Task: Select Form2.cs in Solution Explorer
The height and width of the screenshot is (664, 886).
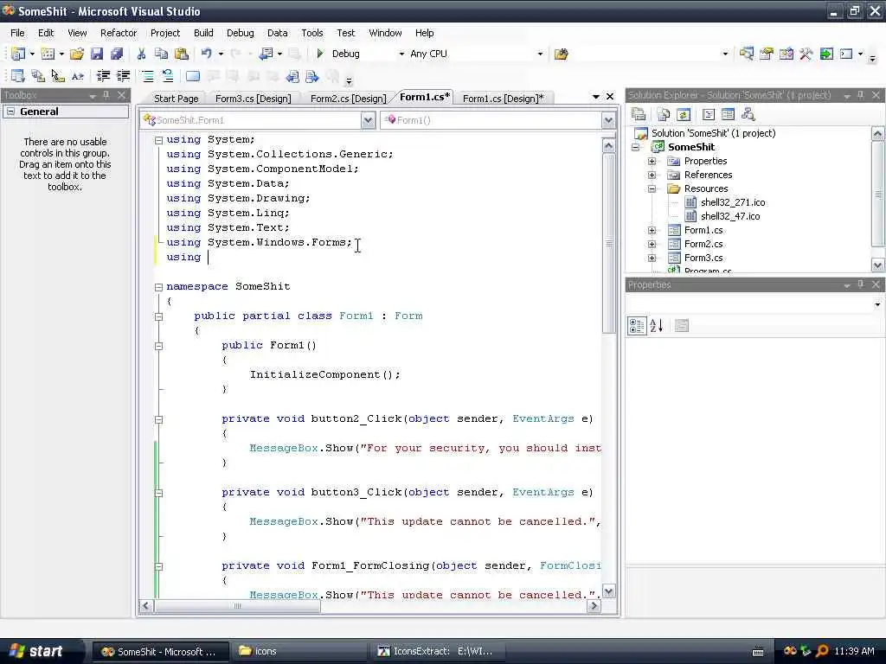Action: 703,244
